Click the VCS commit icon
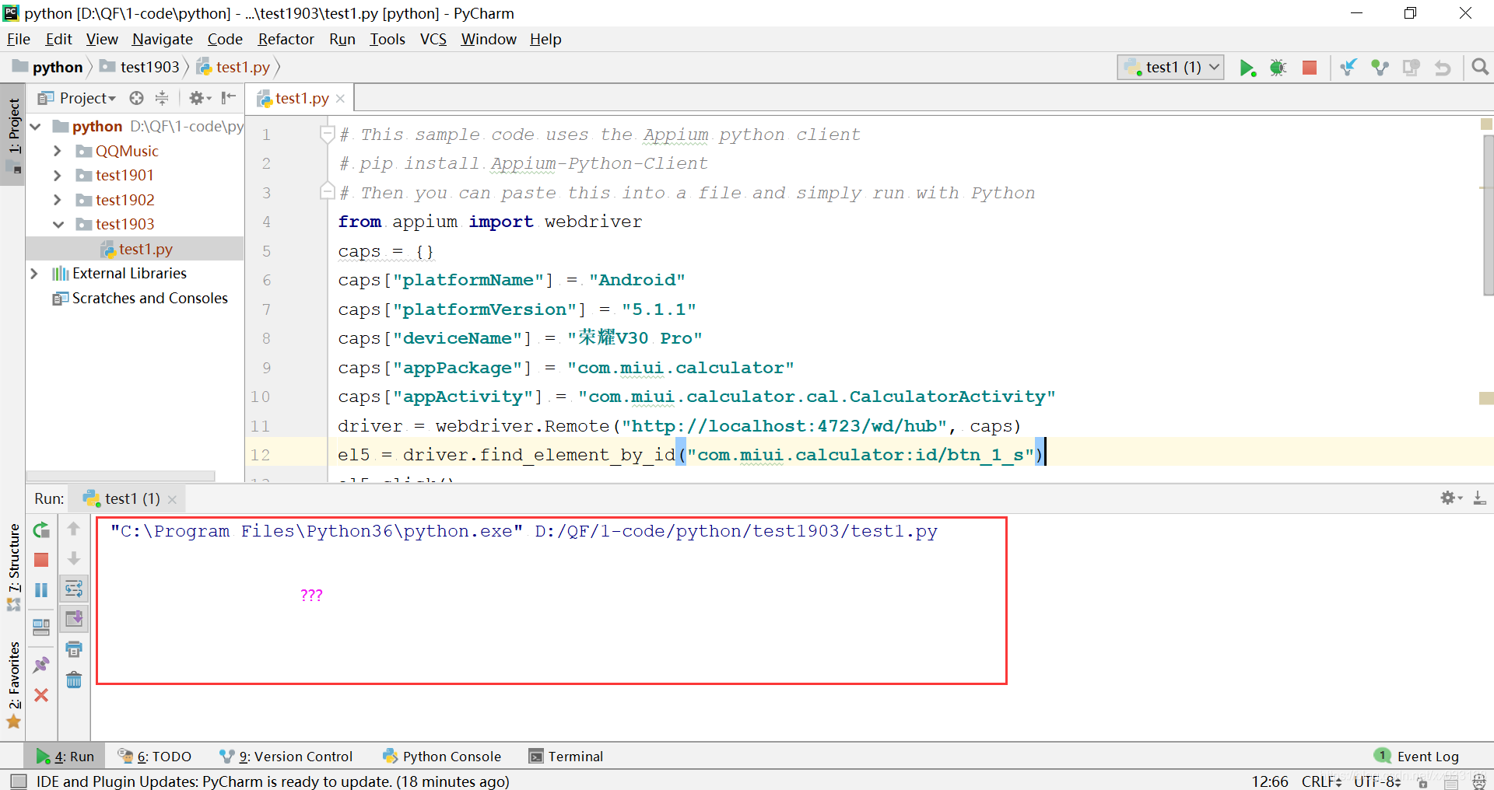This screenshot has width=1494, height=790. (1380, 68)
